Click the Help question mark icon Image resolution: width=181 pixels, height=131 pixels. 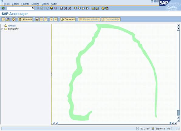103,8
